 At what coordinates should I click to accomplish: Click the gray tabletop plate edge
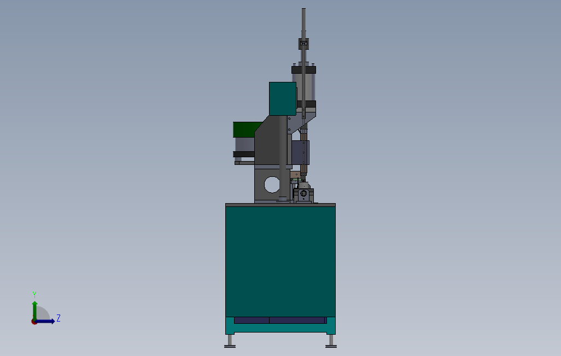(280, 205)
